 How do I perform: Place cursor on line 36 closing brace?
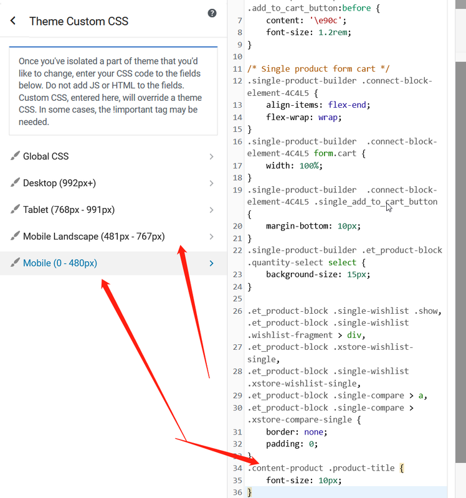[250, 492]
